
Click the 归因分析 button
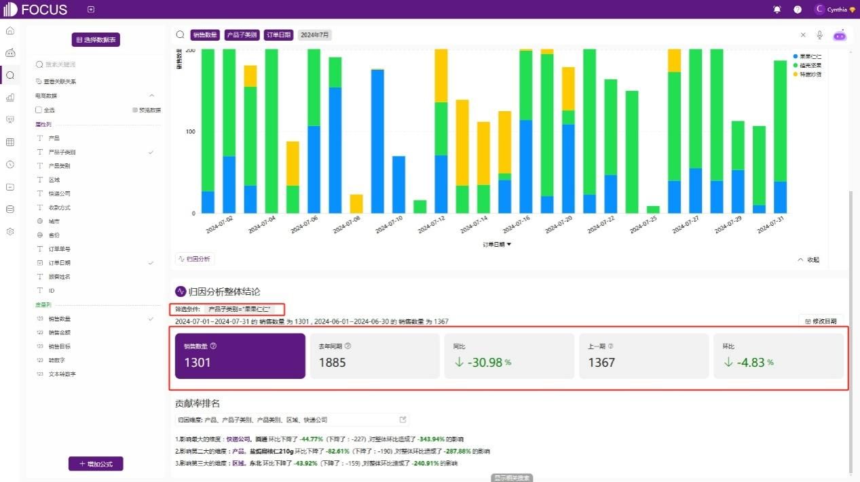194,259
